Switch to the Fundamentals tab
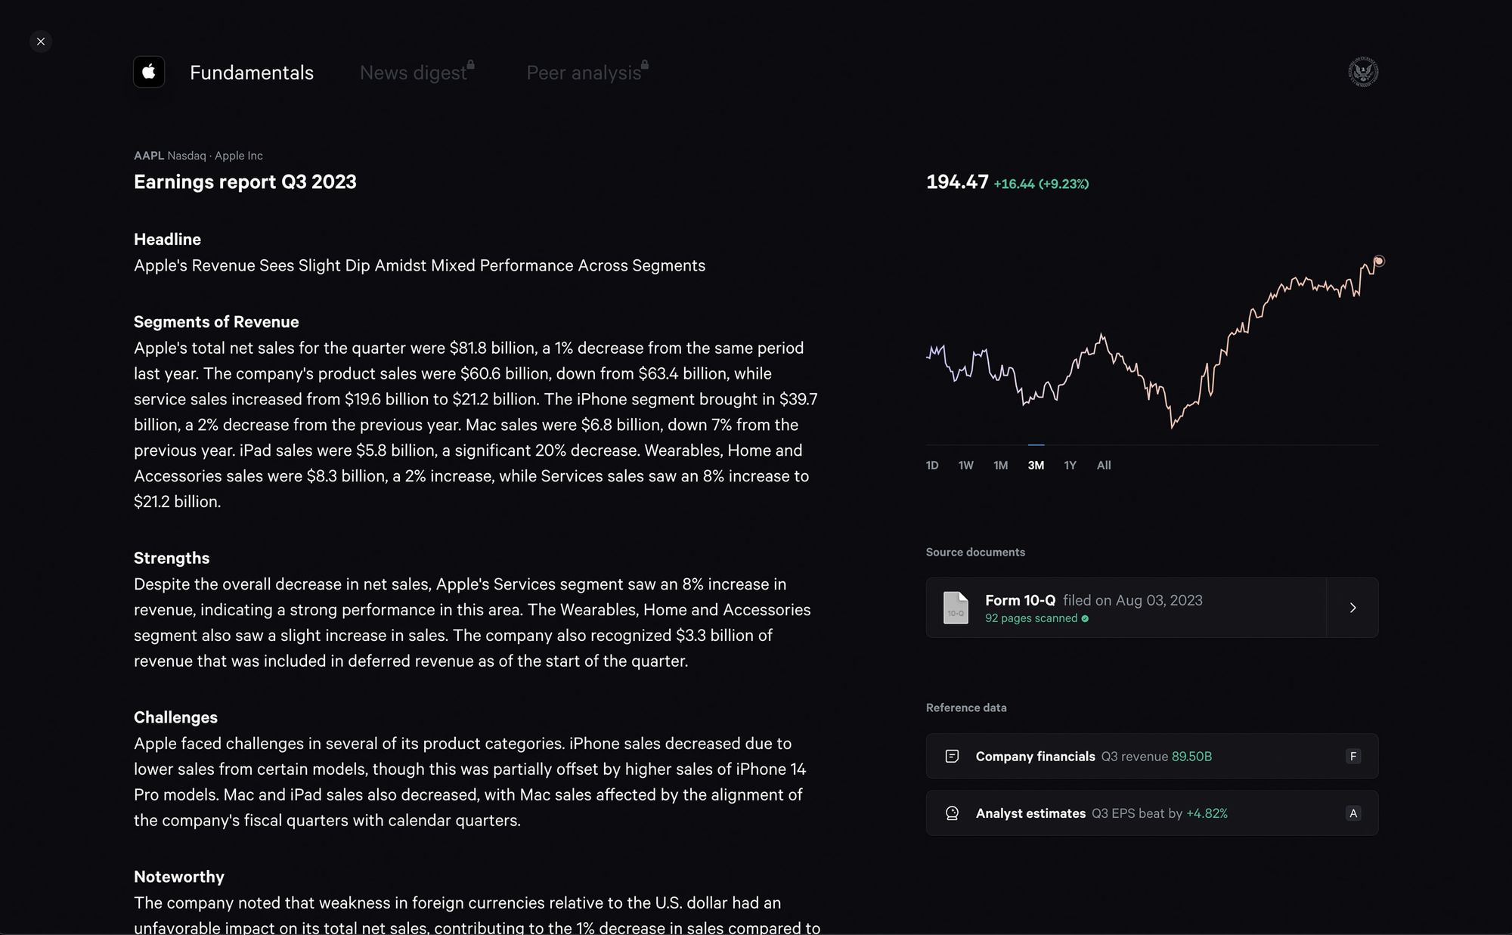Viewport: 1512px width, 935px height. click(x=251, y=73)
